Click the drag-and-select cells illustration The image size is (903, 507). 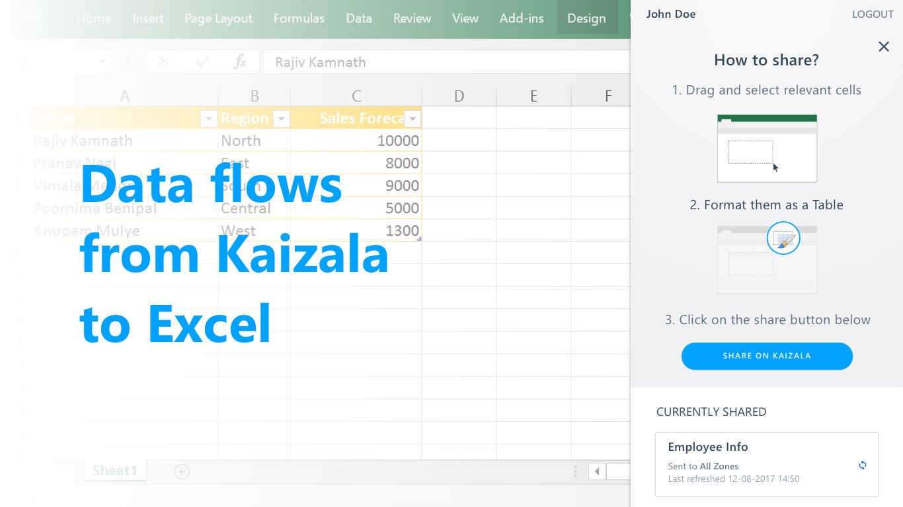(767, 149)
